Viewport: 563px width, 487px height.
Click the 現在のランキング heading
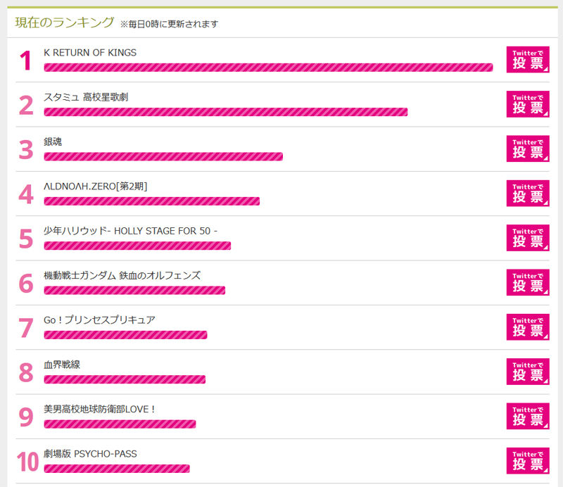pyautogui.click(x=64, y=23)
